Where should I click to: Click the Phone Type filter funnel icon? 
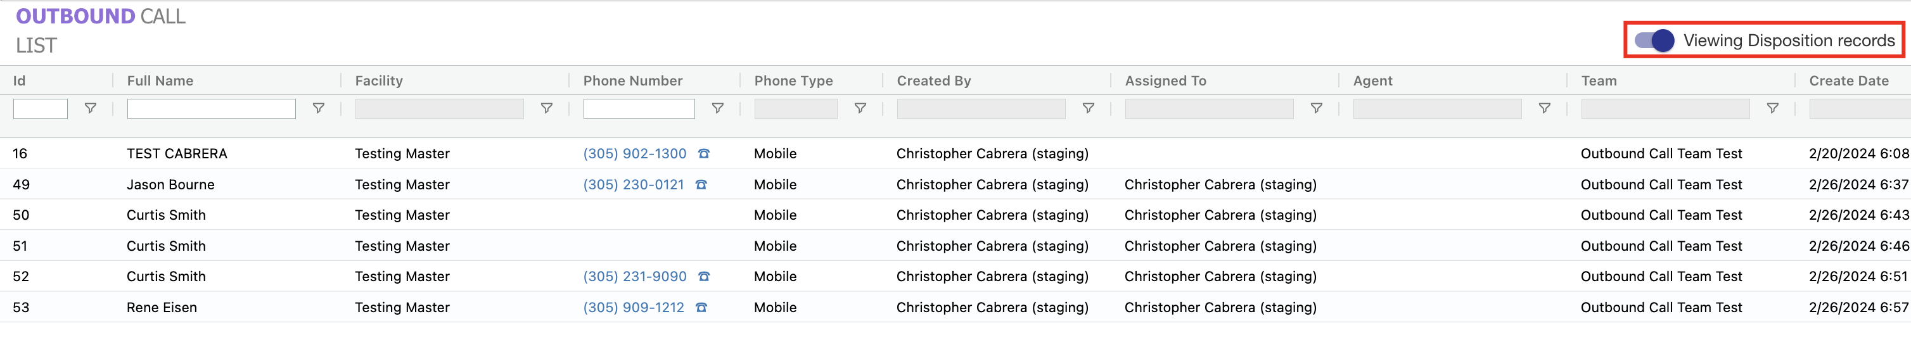pos(860,108)
